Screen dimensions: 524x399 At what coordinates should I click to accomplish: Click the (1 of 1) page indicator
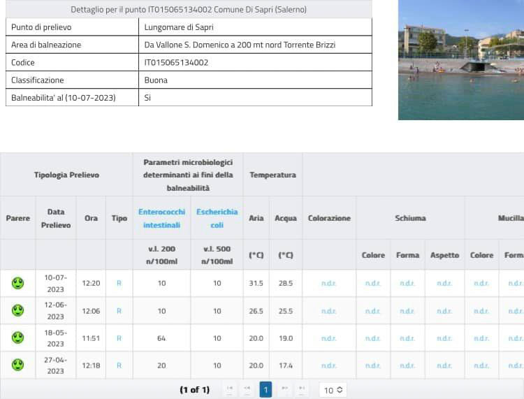(194, 390)
